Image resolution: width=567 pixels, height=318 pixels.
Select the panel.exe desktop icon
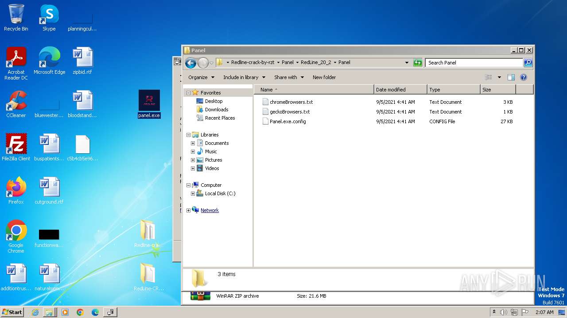tap(149, 104)
